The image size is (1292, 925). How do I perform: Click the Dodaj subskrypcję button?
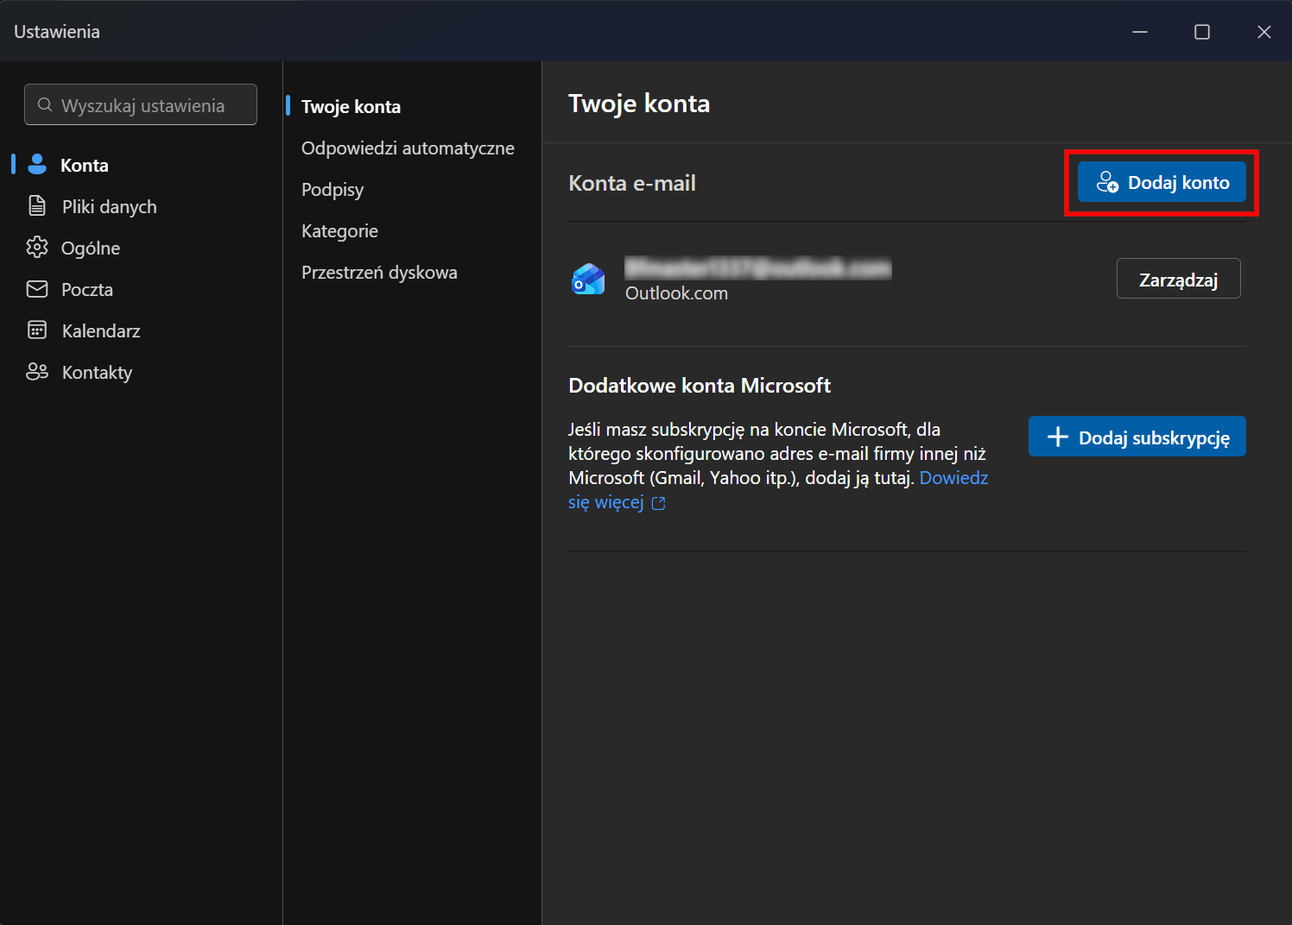1137,437
